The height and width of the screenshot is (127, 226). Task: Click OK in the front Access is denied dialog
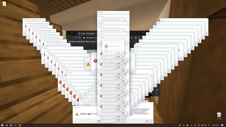pos(118,53)
